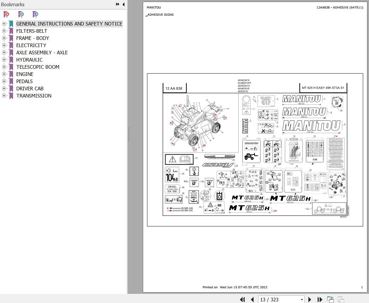Expand the PEDALS bookmark node
The image size is (369, 303).
click(x=4, y=81)
